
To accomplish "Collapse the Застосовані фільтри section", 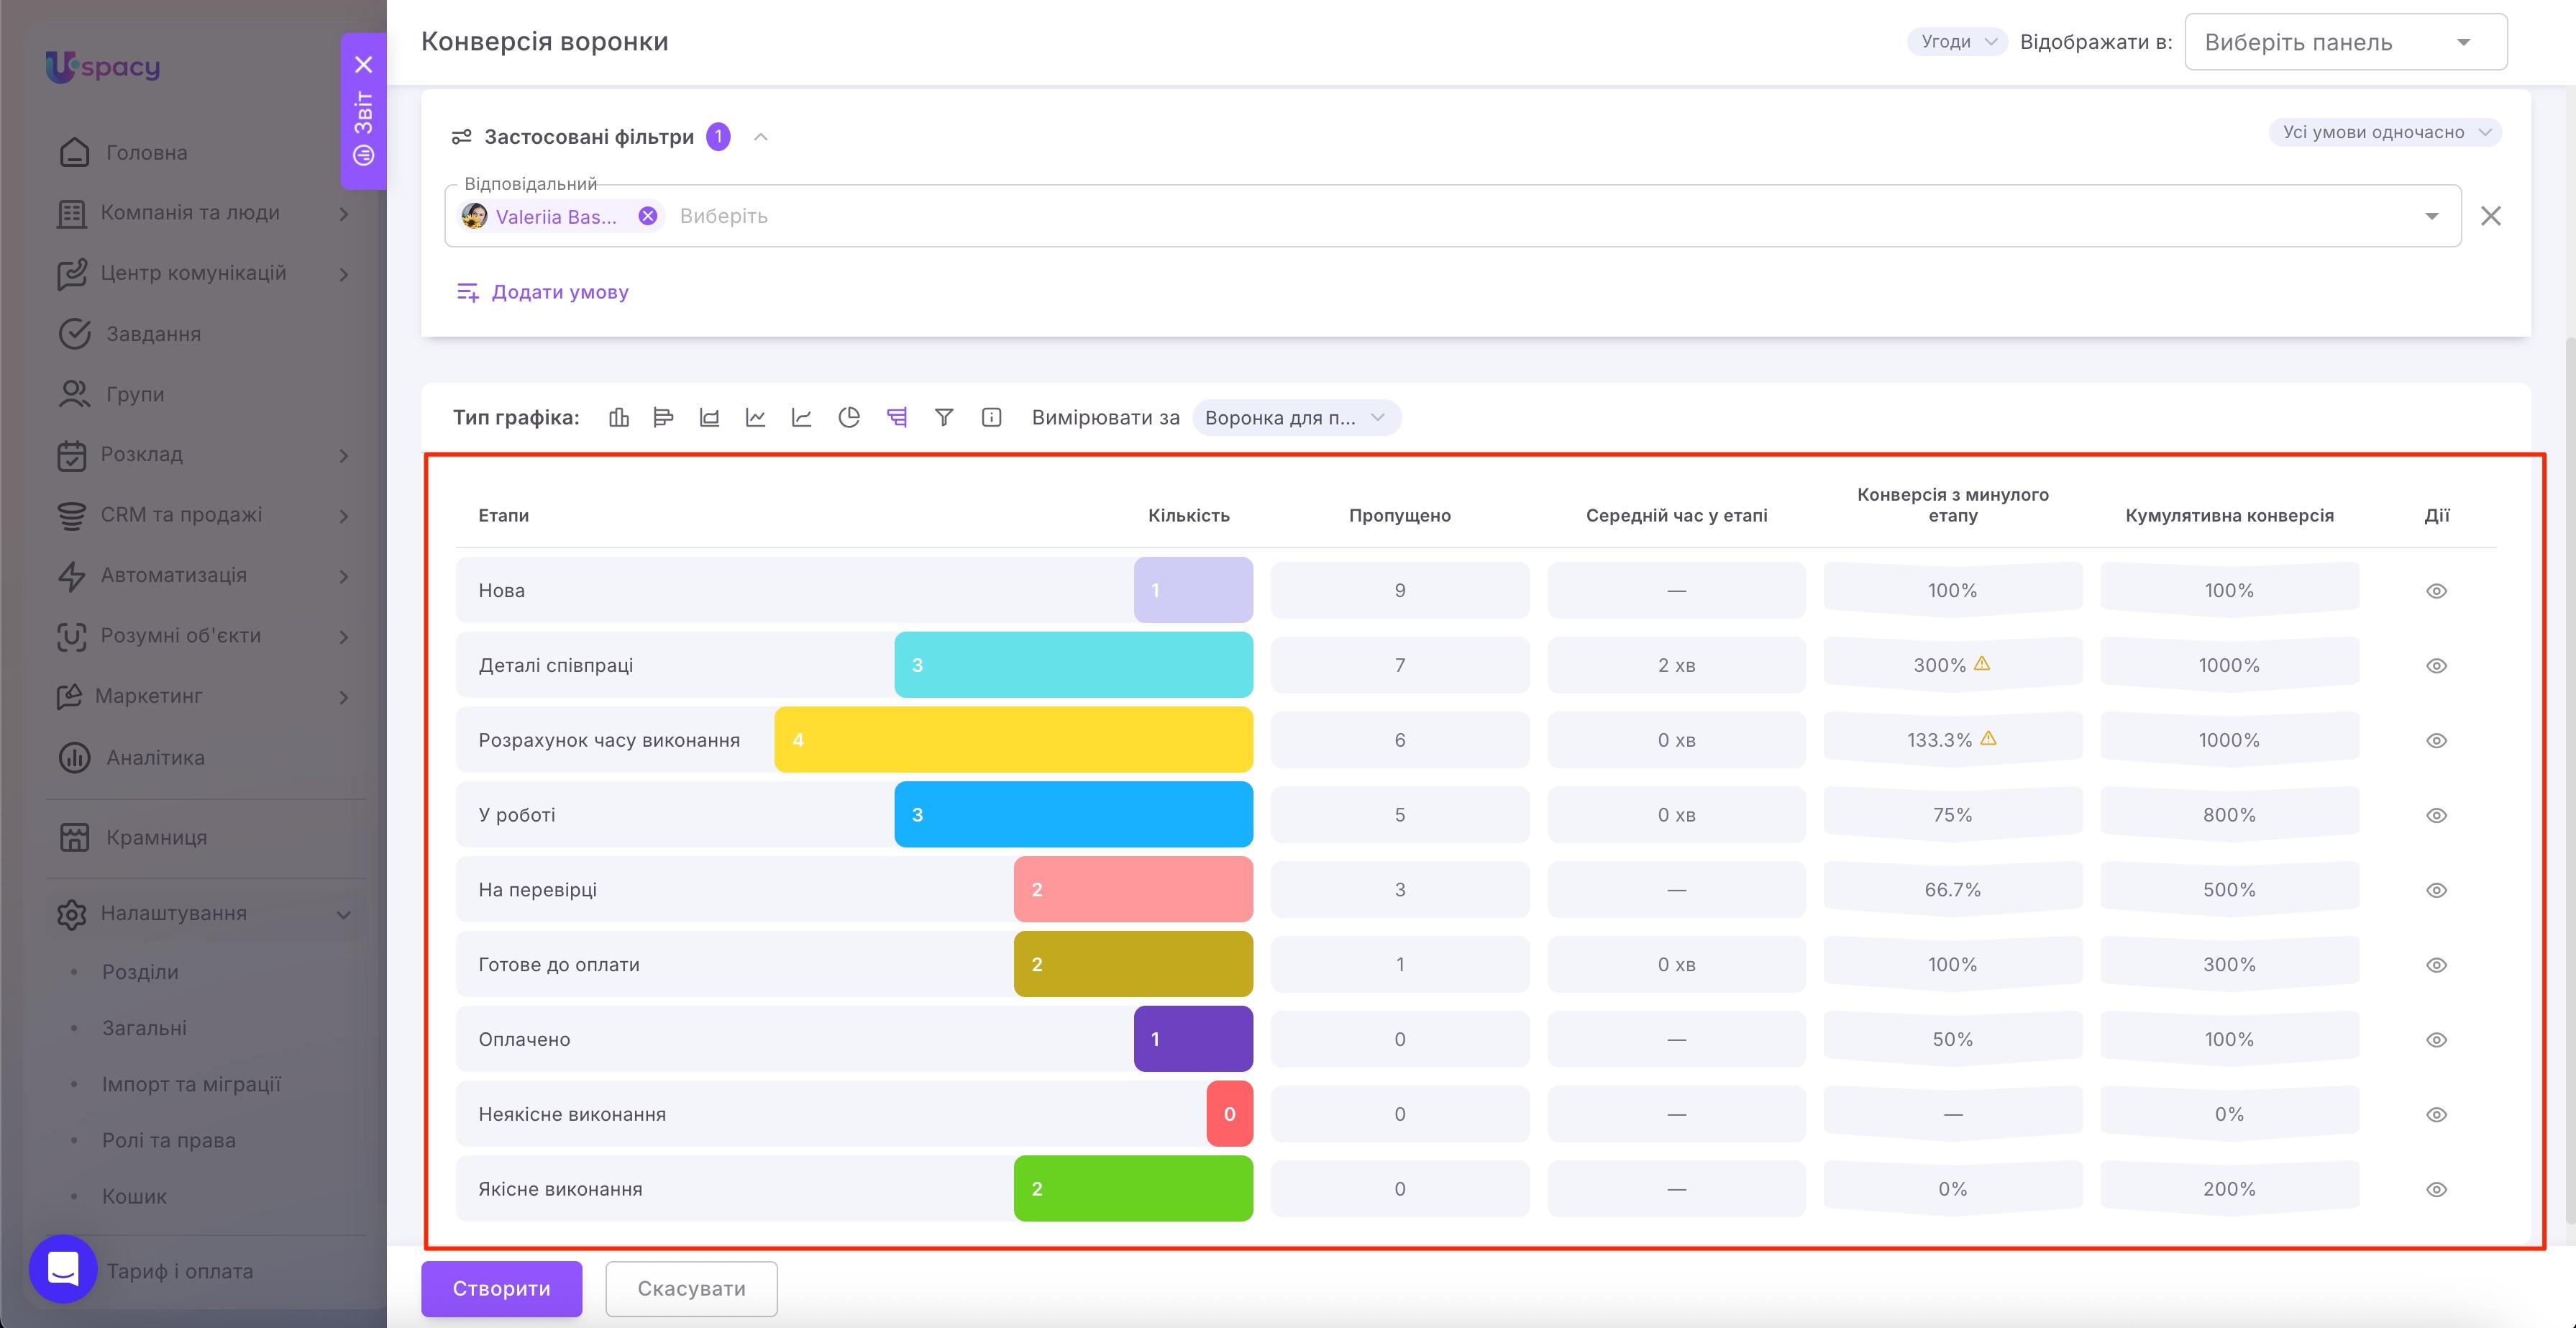I will pos(761,137).
